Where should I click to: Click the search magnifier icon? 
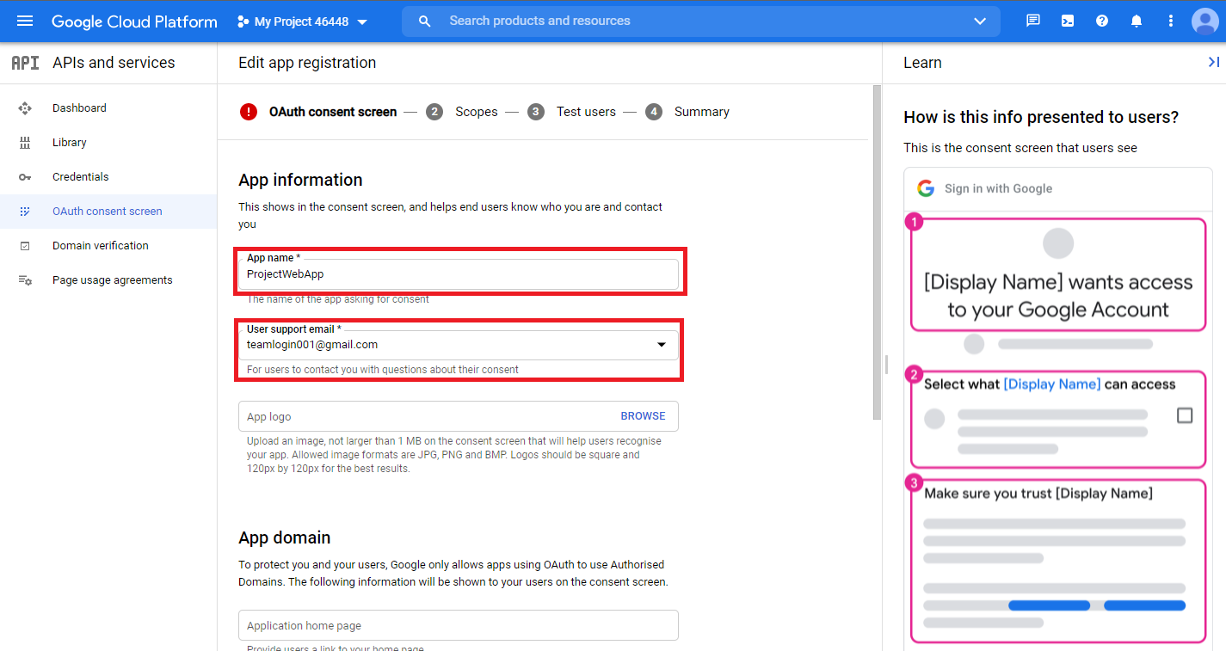pos(424,21)
